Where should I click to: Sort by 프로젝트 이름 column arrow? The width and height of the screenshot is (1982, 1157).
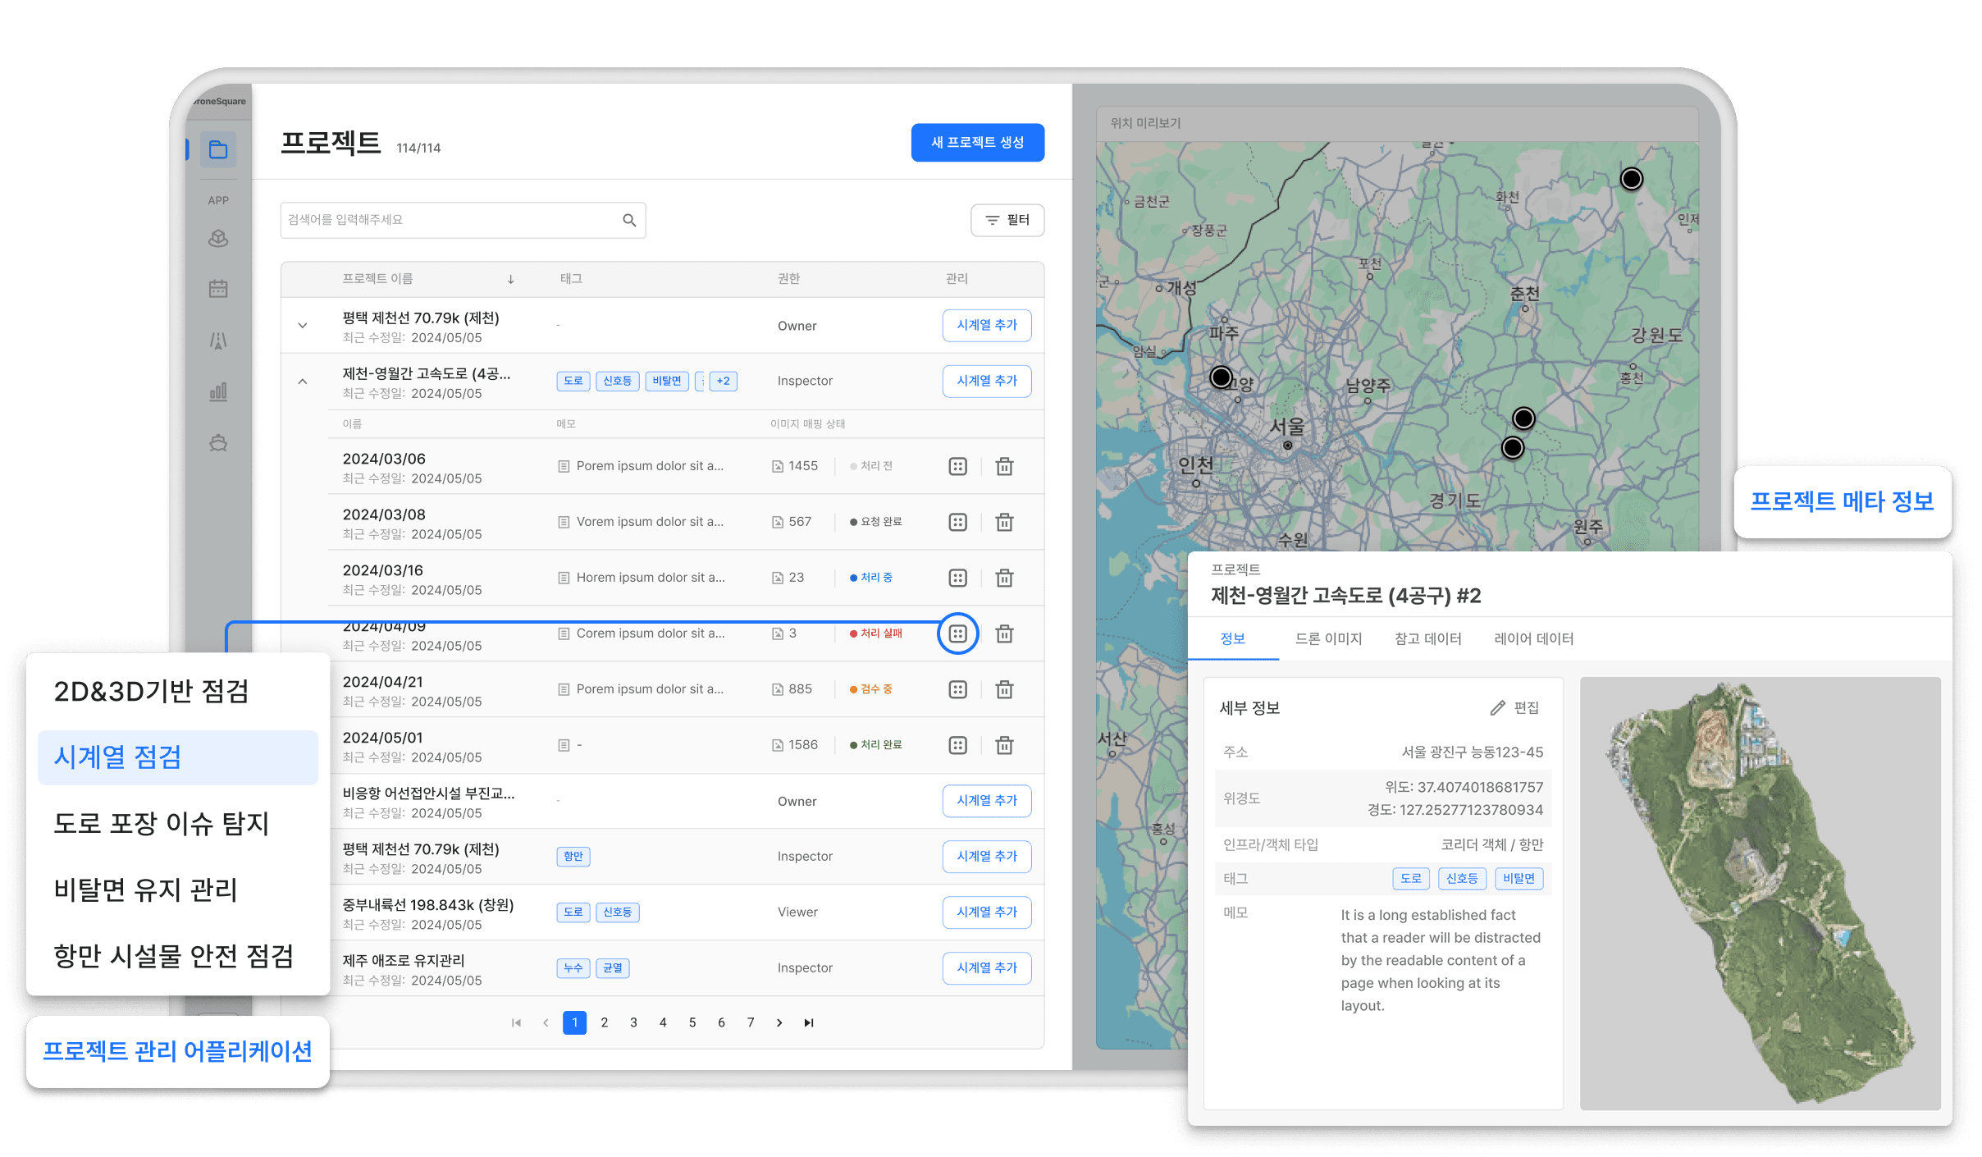point(510,279)
